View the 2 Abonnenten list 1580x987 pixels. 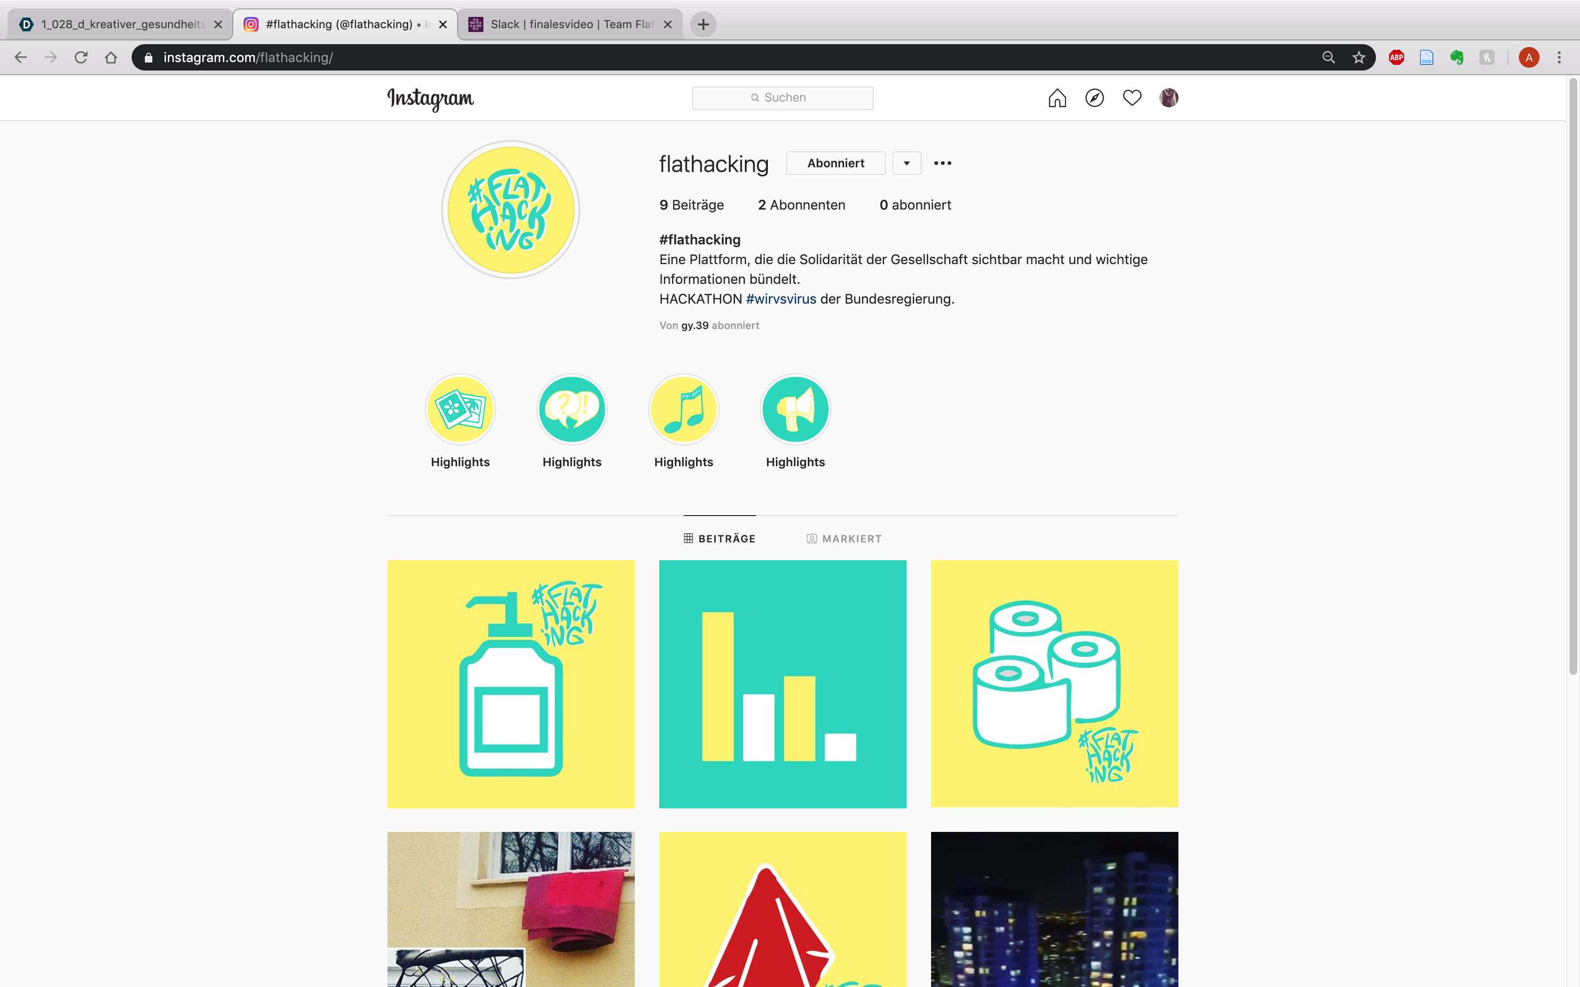pos(801,205)
